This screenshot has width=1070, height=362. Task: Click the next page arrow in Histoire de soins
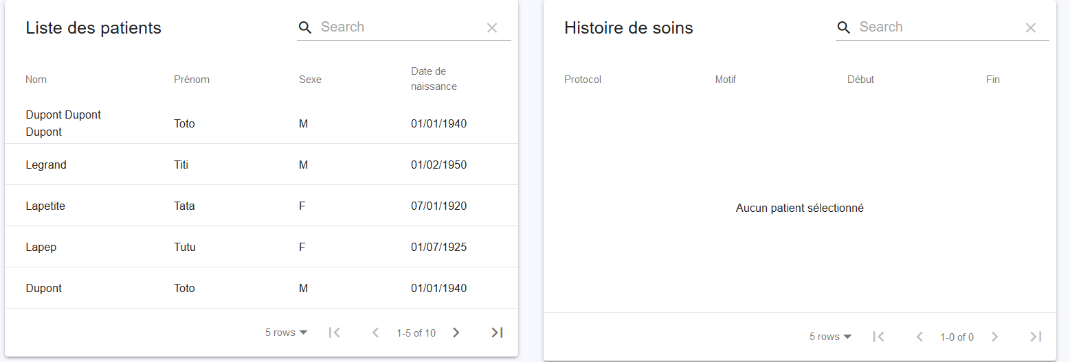point(994,337)
